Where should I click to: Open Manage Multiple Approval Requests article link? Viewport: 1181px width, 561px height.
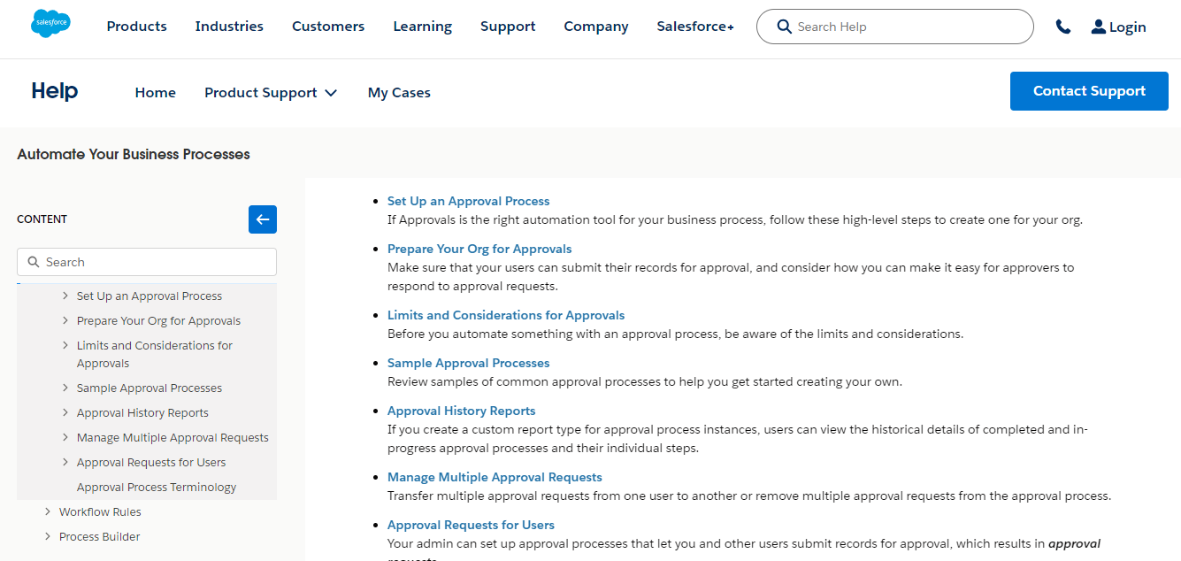[x=495, y=477]
